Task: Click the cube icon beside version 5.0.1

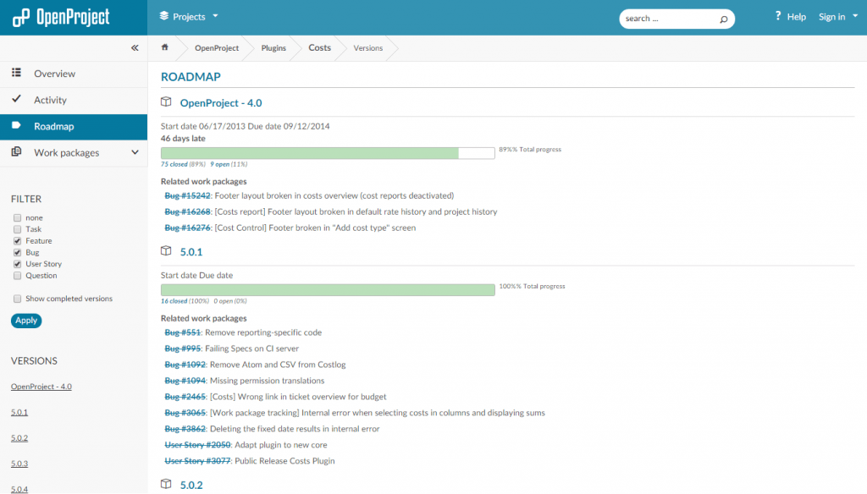Action: 167,251
